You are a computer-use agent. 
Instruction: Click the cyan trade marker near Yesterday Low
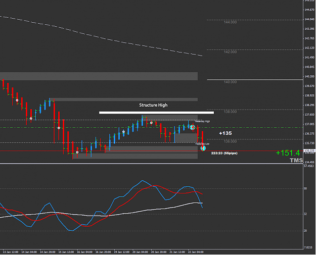tap(203, 148)
